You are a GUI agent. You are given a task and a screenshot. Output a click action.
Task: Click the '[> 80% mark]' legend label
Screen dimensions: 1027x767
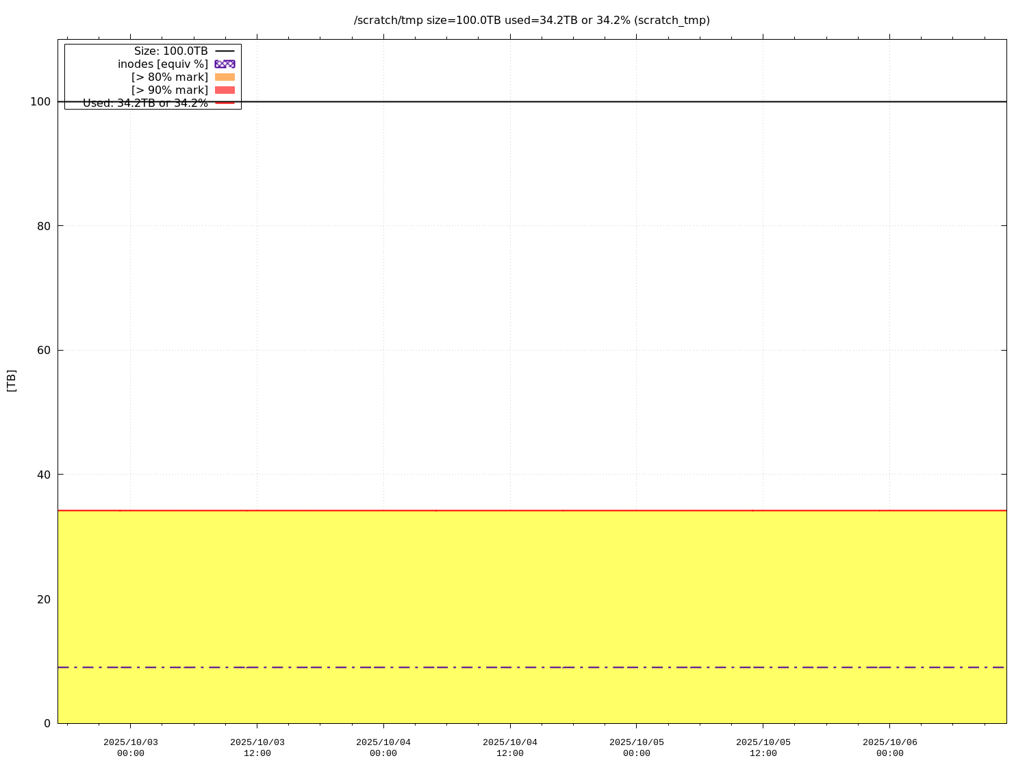169,77
